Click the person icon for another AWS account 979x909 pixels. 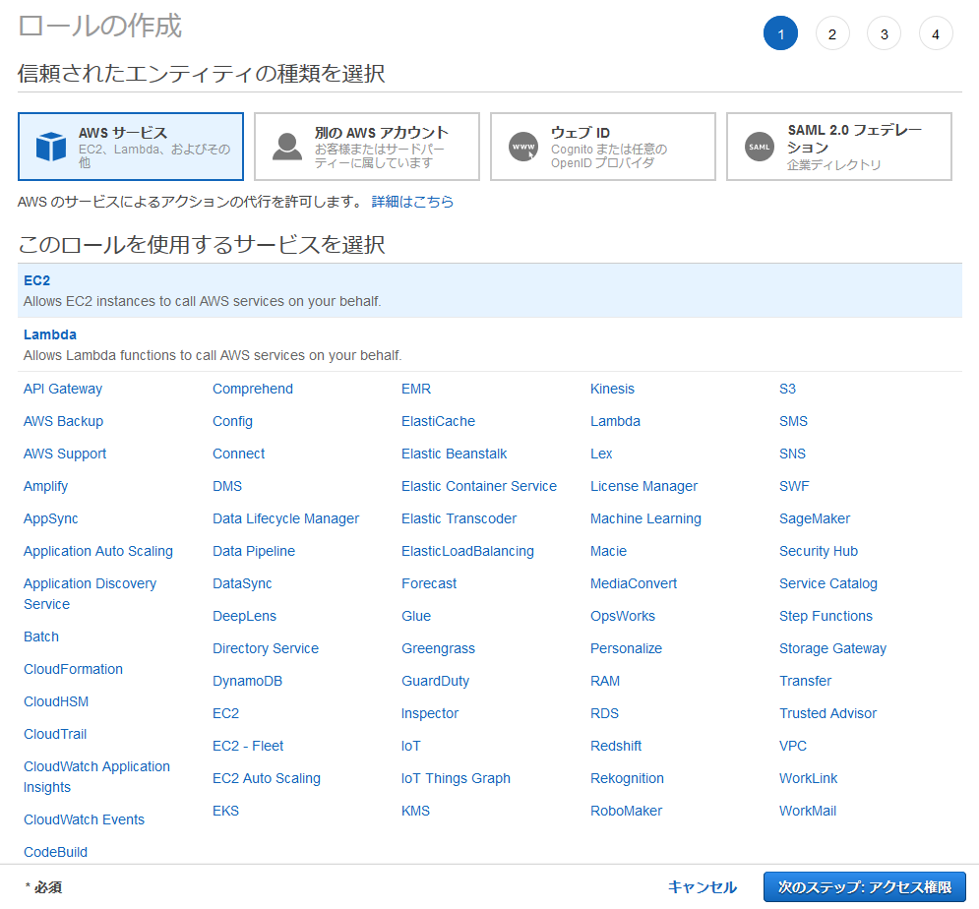[x=287, y=147]
